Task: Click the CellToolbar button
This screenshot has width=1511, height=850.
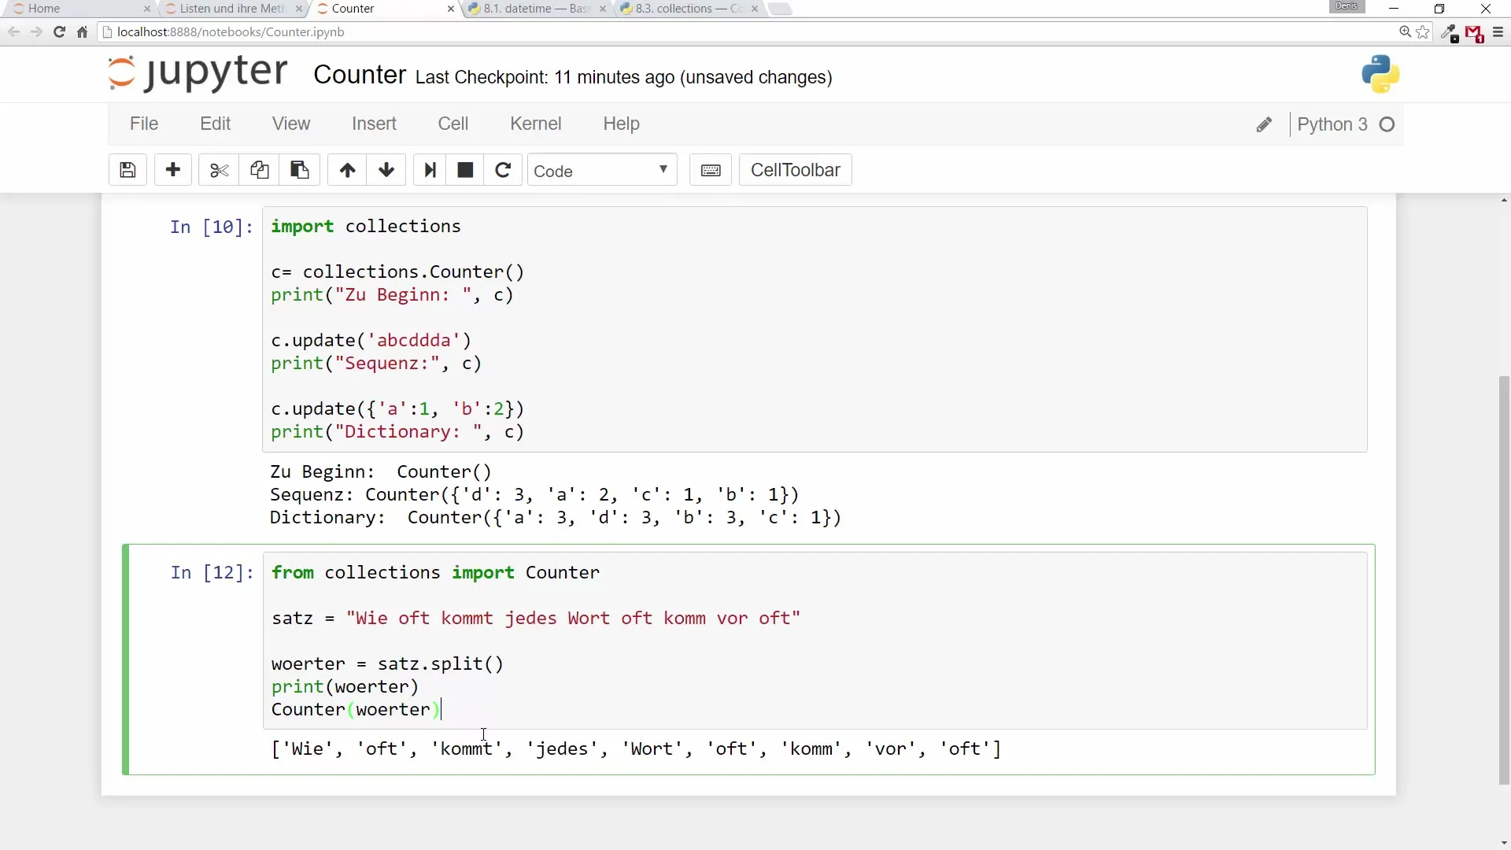Action: tap(795, 170)
